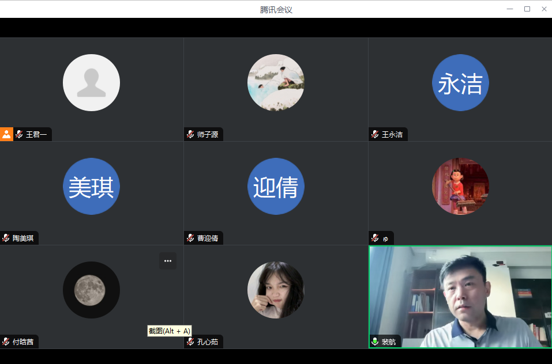Select the muted mic icon beside 王永洁
Viewport: 552px width, 364px height.
click(x=375, y=134)
